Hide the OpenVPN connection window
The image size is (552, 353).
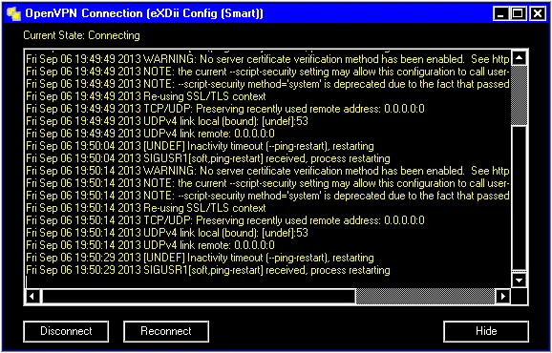[x=486, y=331]
